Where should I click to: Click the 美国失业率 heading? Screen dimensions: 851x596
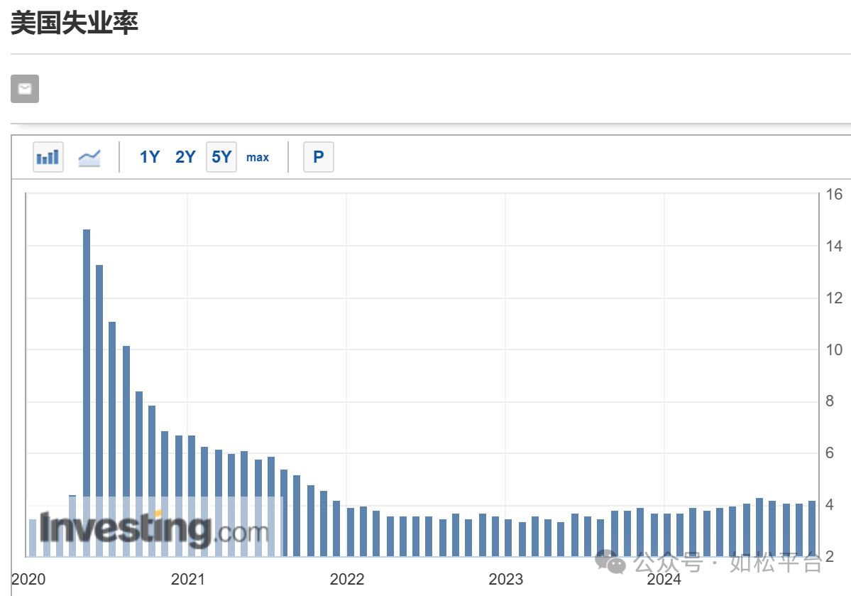point(75,23)
